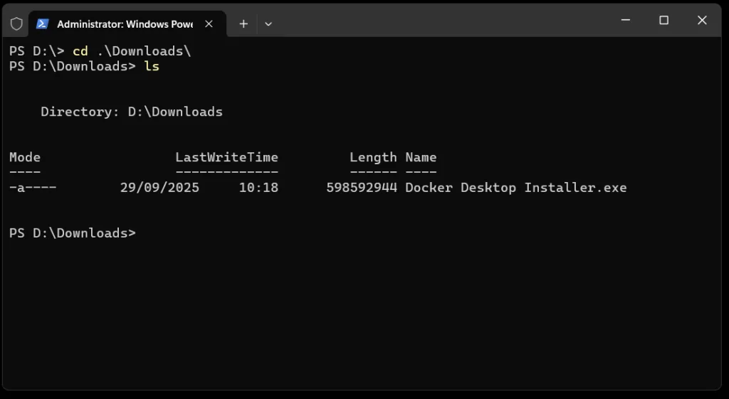Click the last 'PS D:\Downloads>' prompt
The height and width of the screenshot is (399, 729).
(x=73, y=233)
